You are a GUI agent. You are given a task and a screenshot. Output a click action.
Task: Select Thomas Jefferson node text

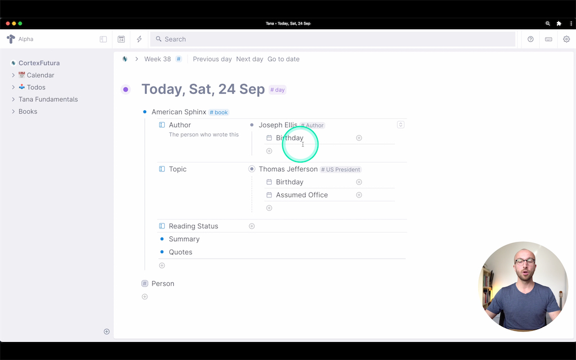(x=288, y=169)
